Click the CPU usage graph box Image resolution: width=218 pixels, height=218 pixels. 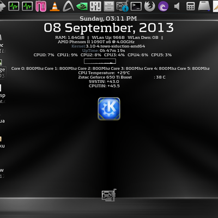click(x=100, y=61)
